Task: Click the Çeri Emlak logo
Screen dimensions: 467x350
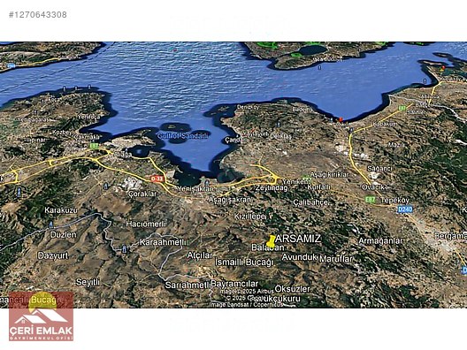Action: click(x=41, y=316)
